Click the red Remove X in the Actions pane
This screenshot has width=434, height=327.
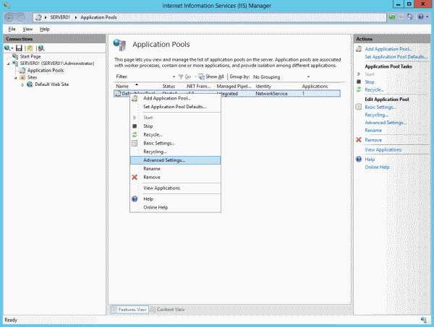click(359, 140)
